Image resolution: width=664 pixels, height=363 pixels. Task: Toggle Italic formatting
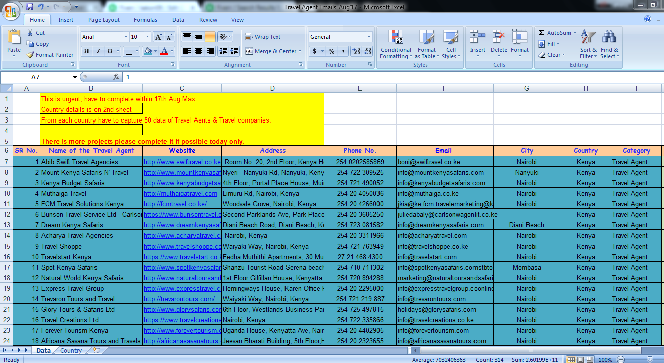[98, 51]
